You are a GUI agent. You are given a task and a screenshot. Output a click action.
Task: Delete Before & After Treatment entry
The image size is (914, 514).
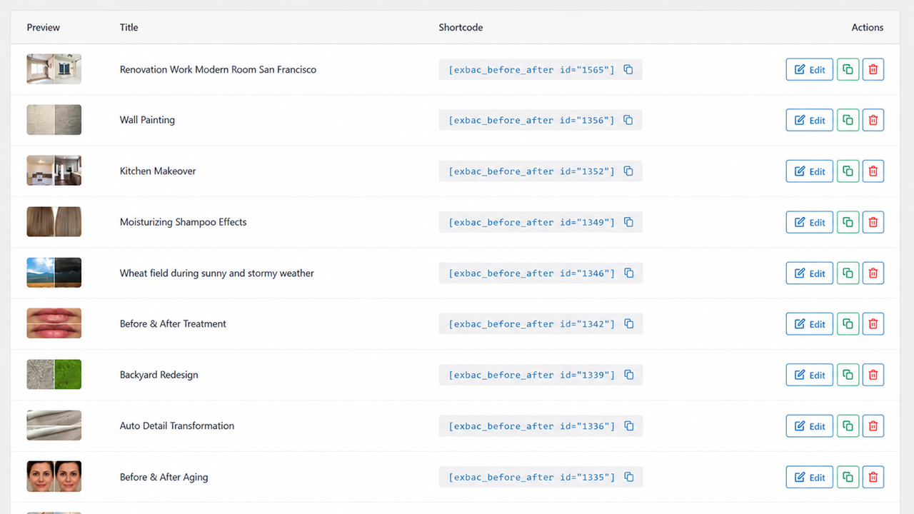click(x=873, y=324)
